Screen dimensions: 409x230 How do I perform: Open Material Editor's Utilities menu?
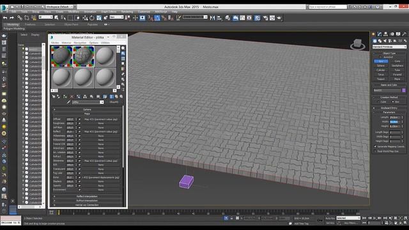105,43
